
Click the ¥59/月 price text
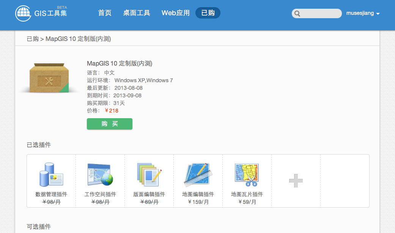point(247,202)
